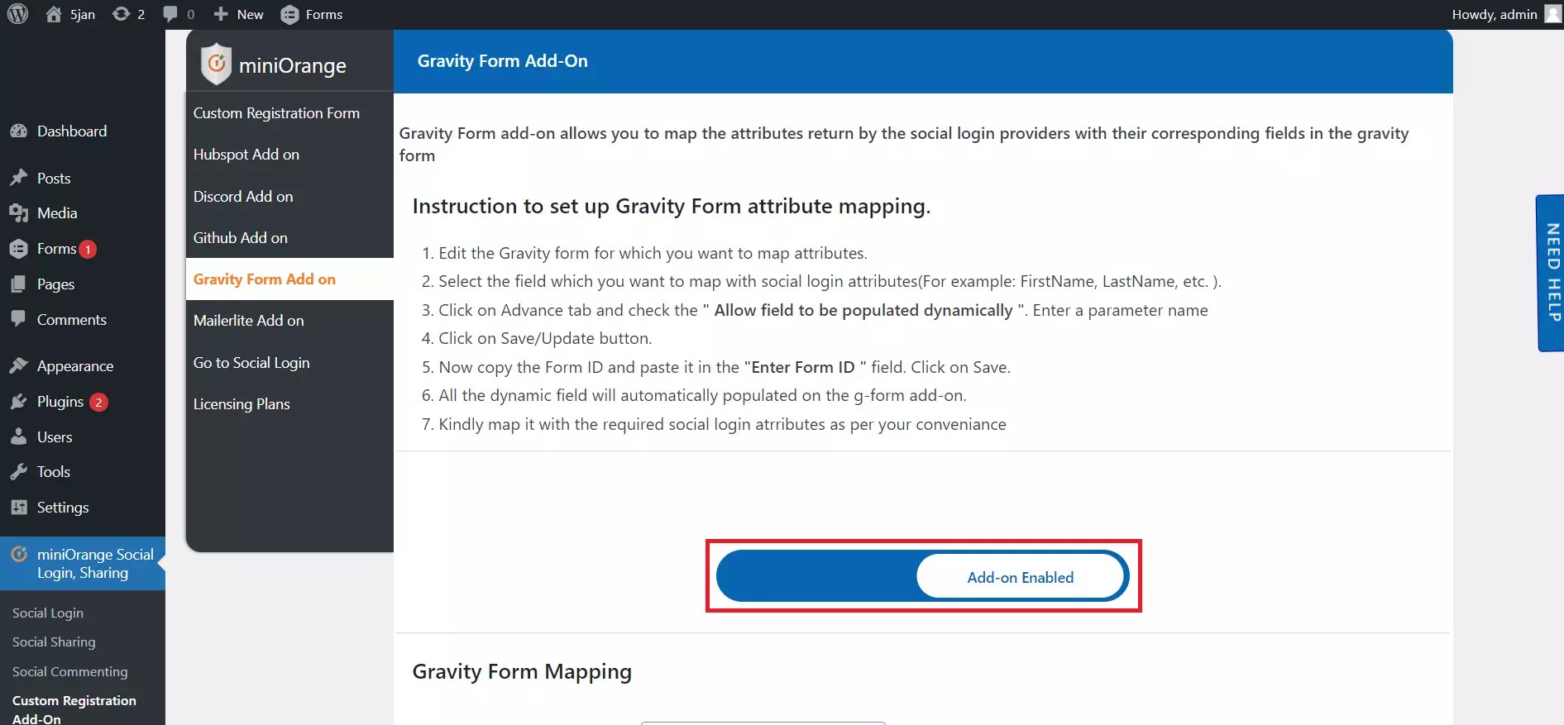Image resolution: width=1564 pixels, height=725 pixels.
Task: Click the Forms sidebar icon
Action: 19,249
